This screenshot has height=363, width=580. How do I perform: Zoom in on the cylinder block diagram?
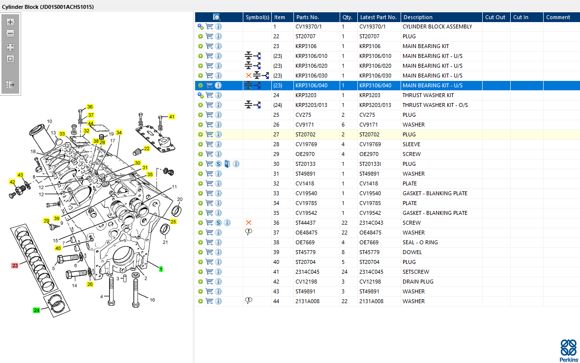click(10, 22)
